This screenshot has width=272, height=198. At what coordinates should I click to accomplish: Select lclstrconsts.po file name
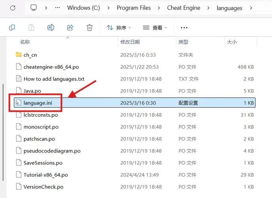(41, 115)
